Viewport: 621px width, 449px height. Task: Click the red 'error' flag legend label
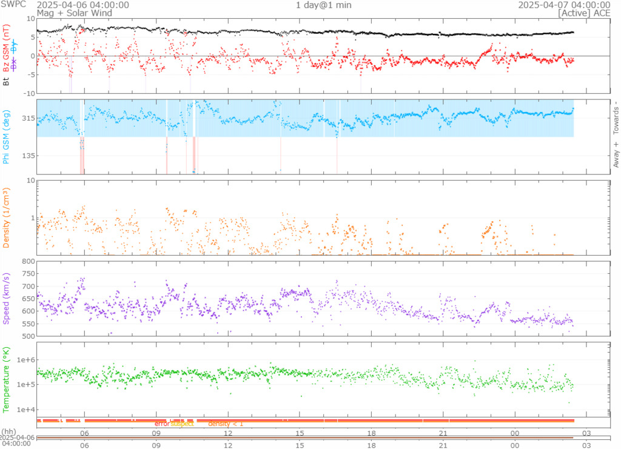pos(162,424)
